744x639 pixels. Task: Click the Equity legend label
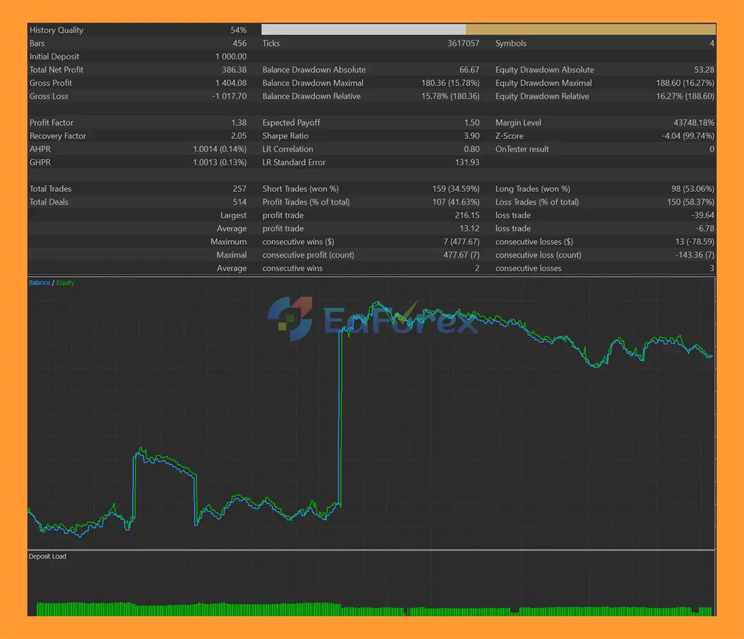pos(65,283)
